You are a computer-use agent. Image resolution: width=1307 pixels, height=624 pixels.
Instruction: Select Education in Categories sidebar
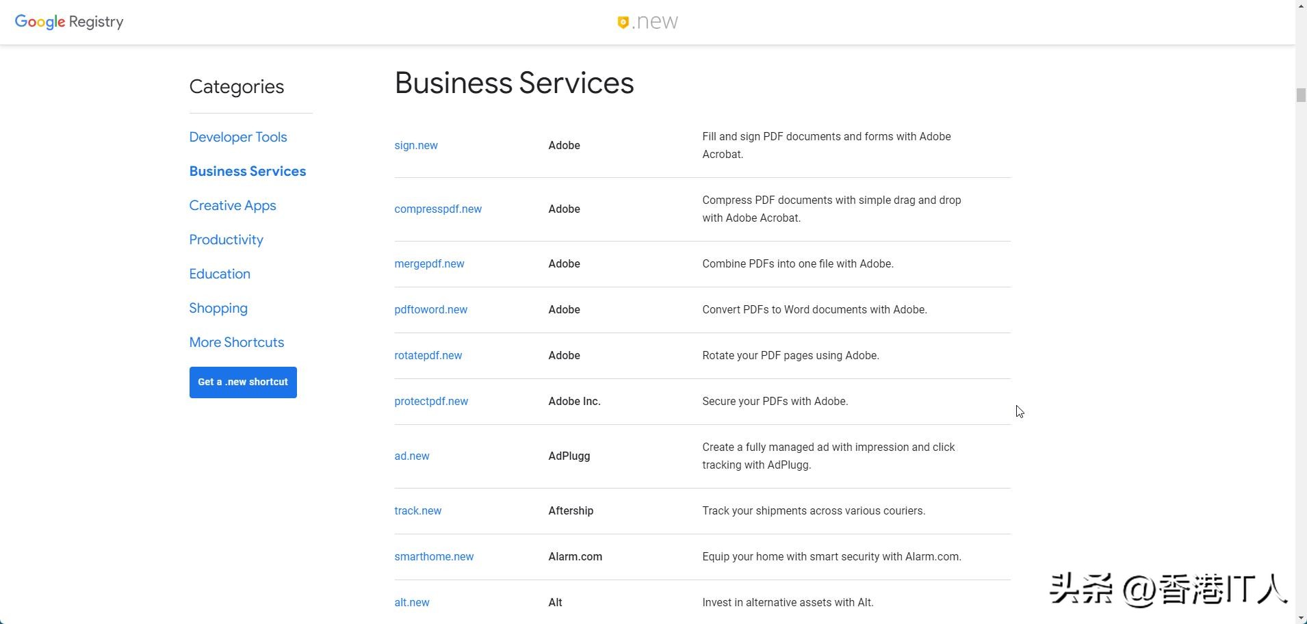click(220, 274)
